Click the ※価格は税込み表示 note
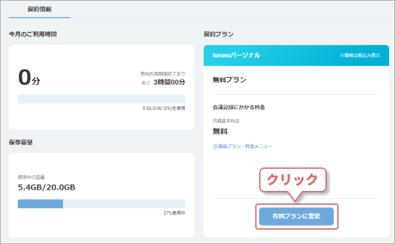This screenshot has width=395, height=244. click(360, 55)
